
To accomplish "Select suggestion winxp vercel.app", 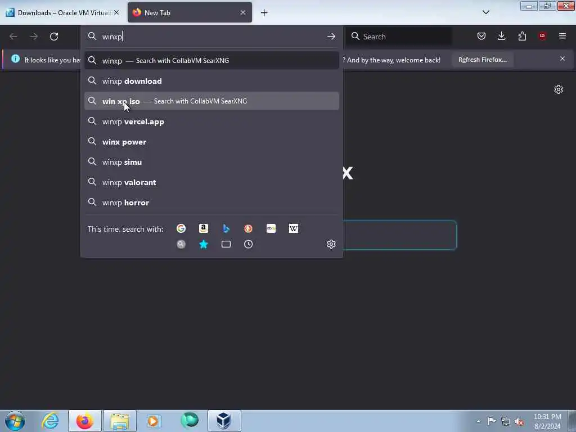I will coord(211,121).
